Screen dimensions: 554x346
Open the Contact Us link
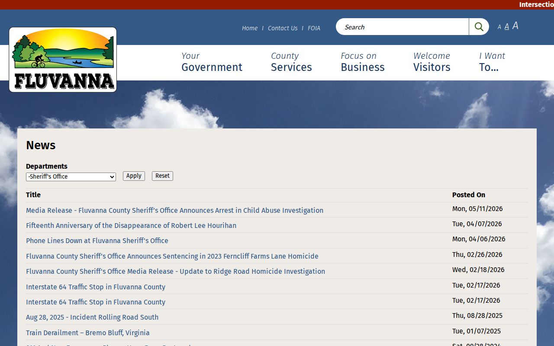(x=283, y=28)
